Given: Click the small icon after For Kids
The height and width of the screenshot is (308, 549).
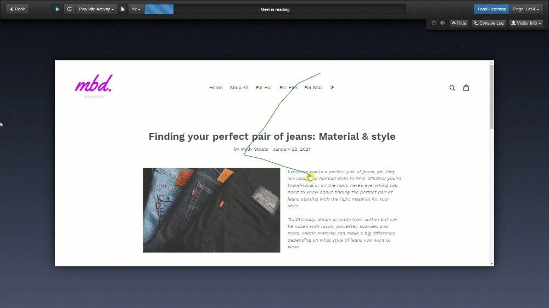Looking at the screenshot, I should [332, 87].
